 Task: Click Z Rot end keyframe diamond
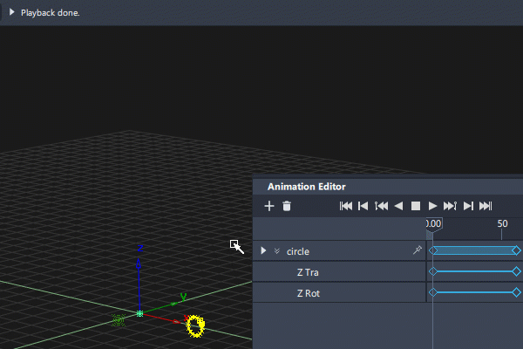point(516,292)
